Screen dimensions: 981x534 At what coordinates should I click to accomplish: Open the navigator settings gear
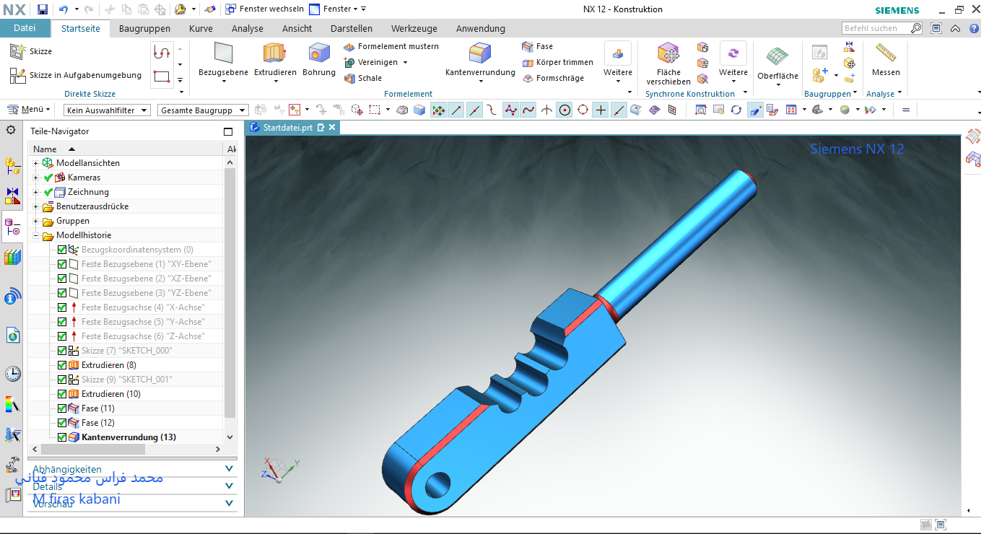11,130
